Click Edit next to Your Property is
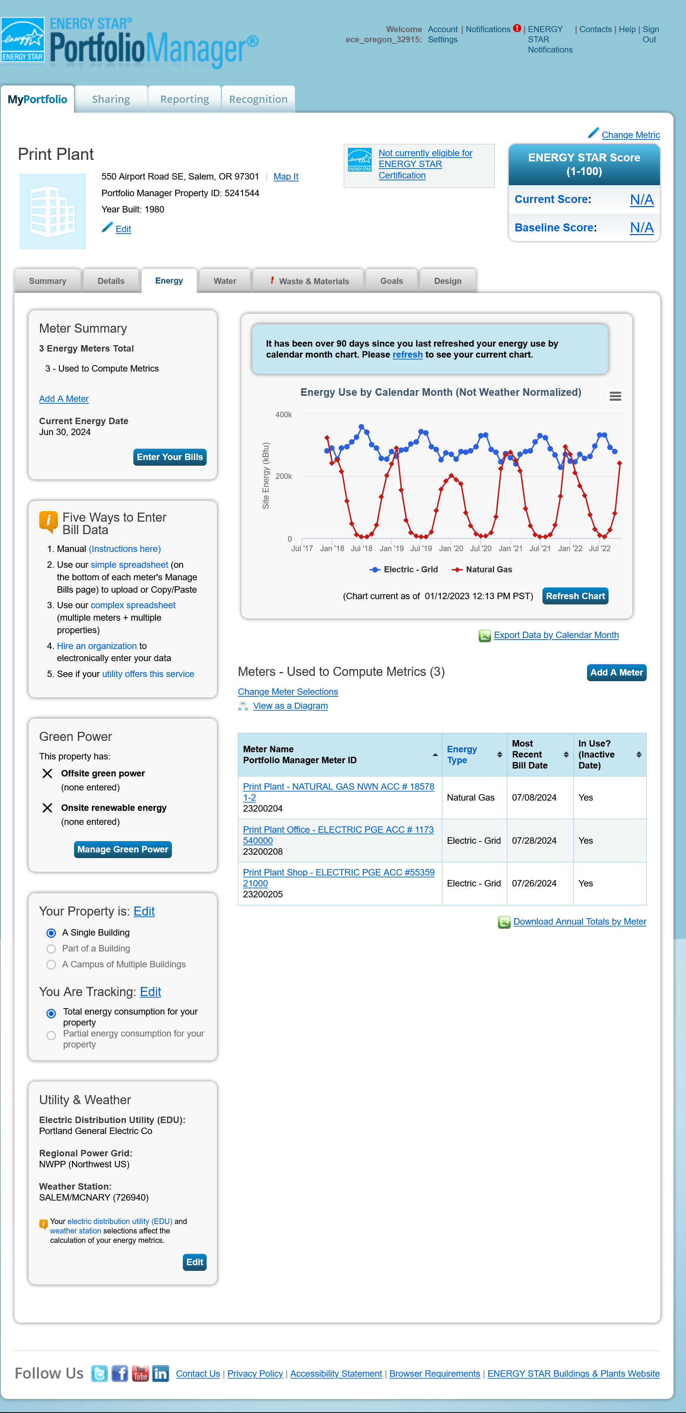The image size is (686, 1413). click(144, 912)
